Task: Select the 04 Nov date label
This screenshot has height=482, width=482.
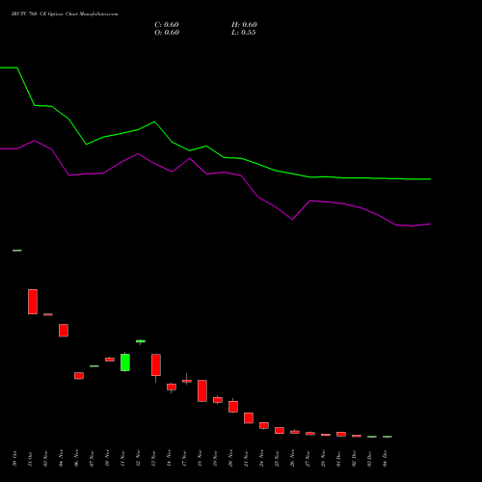Action: [x=61, y=459]
